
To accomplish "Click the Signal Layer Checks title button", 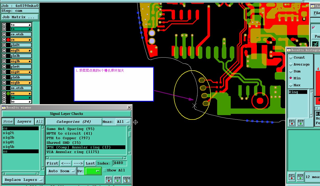I will tap(66, 114).
